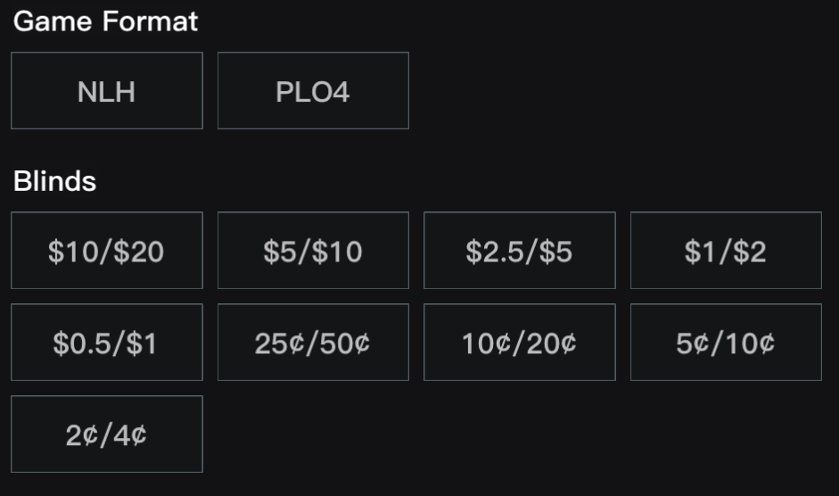Screen dimensions: 839x496
Task: Pick the $5/$10 blinds filter
Action: pos(313,251)
